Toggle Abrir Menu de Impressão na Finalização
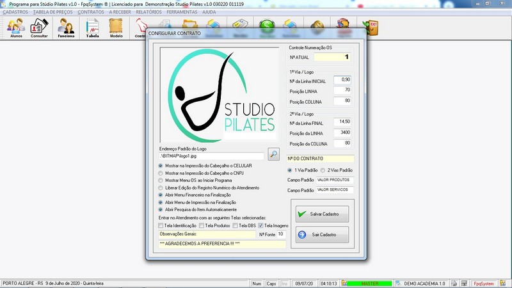Image resolution: width=512 pixels, height=288 pixels. (x=161, y=202)
